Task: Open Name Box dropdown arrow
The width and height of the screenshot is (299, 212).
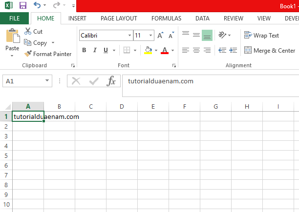Action: [x=47, y=80]
